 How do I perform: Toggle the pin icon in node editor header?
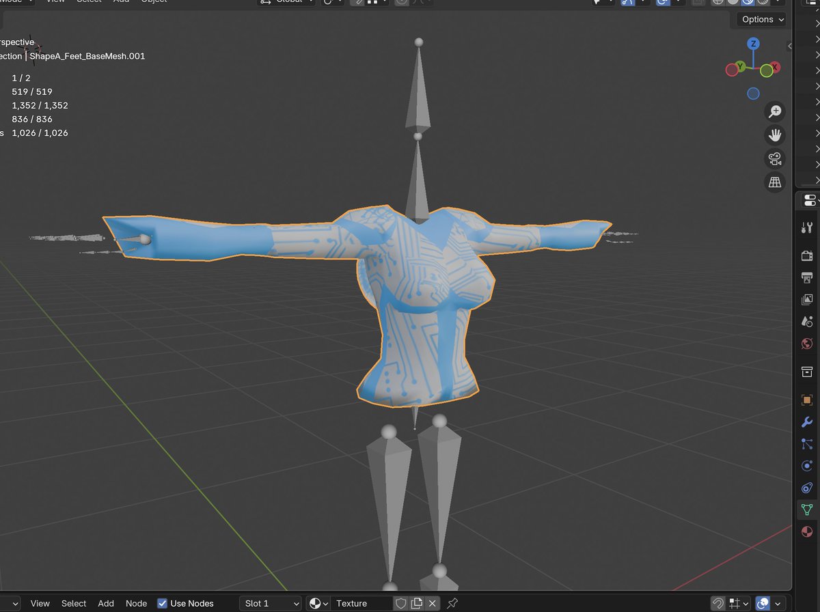(452, 603)
